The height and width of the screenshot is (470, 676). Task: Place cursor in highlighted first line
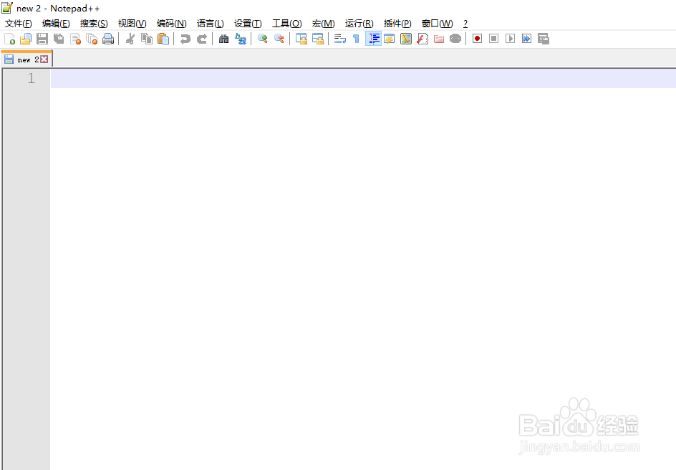[x=363, y=79]
